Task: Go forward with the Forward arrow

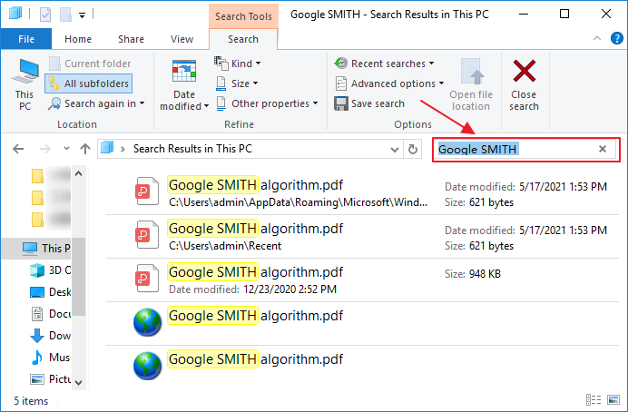Action: [44, 149]
